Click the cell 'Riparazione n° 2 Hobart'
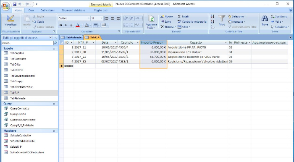 (197, 52)
